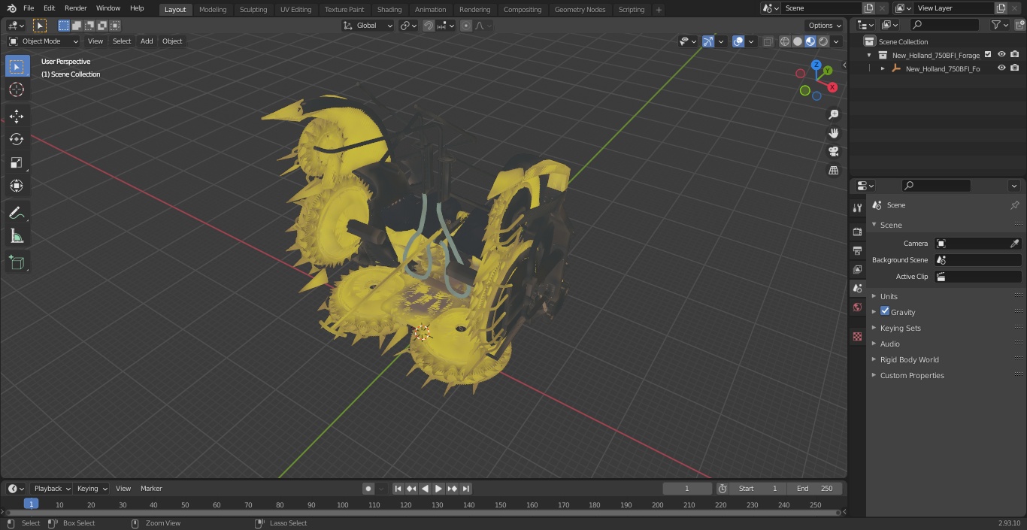1027x530 pixels.
Task: Open the Render properties tab
Action: (x=857, y=232)
